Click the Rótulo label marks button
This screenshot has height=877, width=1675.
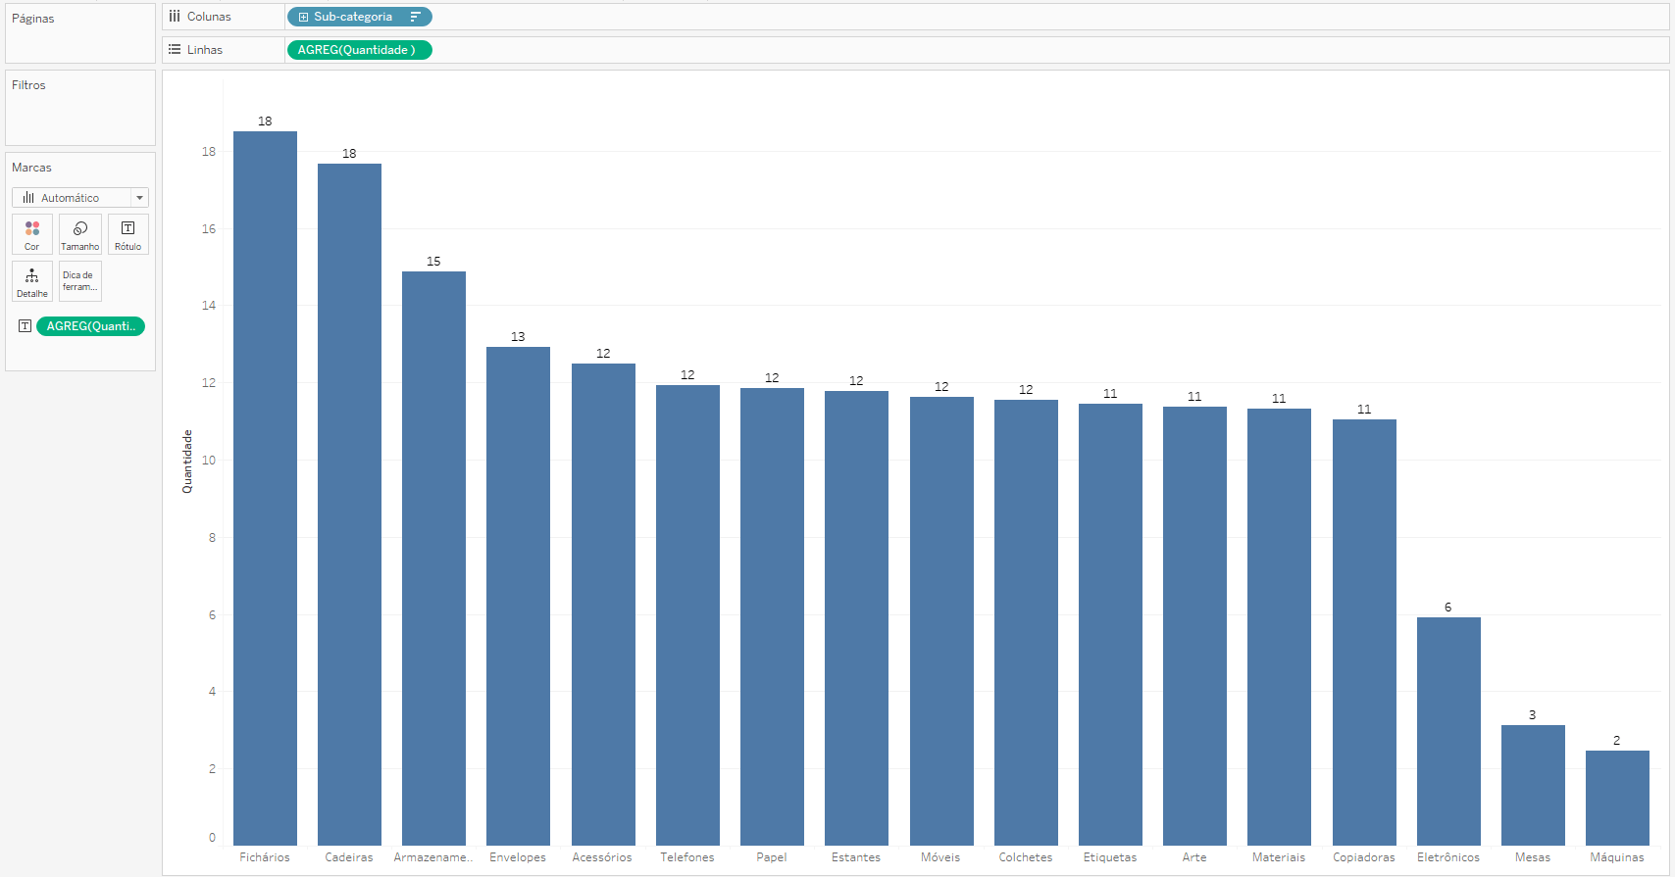click(x=127, y=234)
